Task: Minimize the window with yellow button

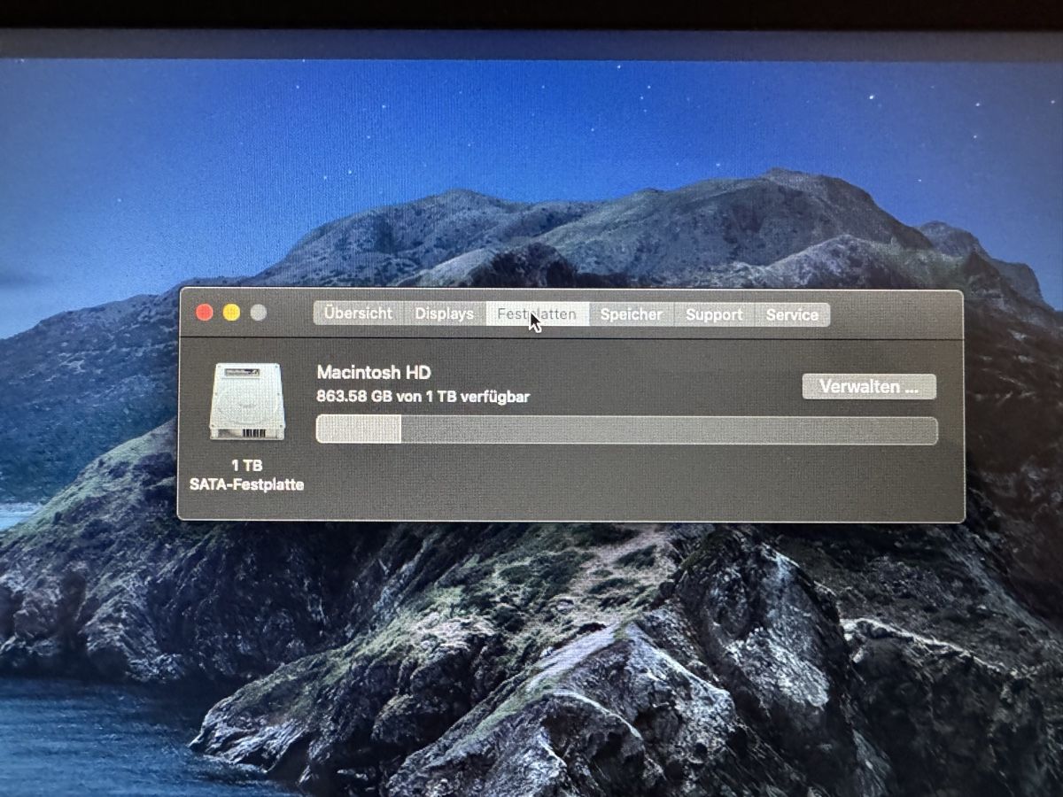Action: click(x=231, y=313)
